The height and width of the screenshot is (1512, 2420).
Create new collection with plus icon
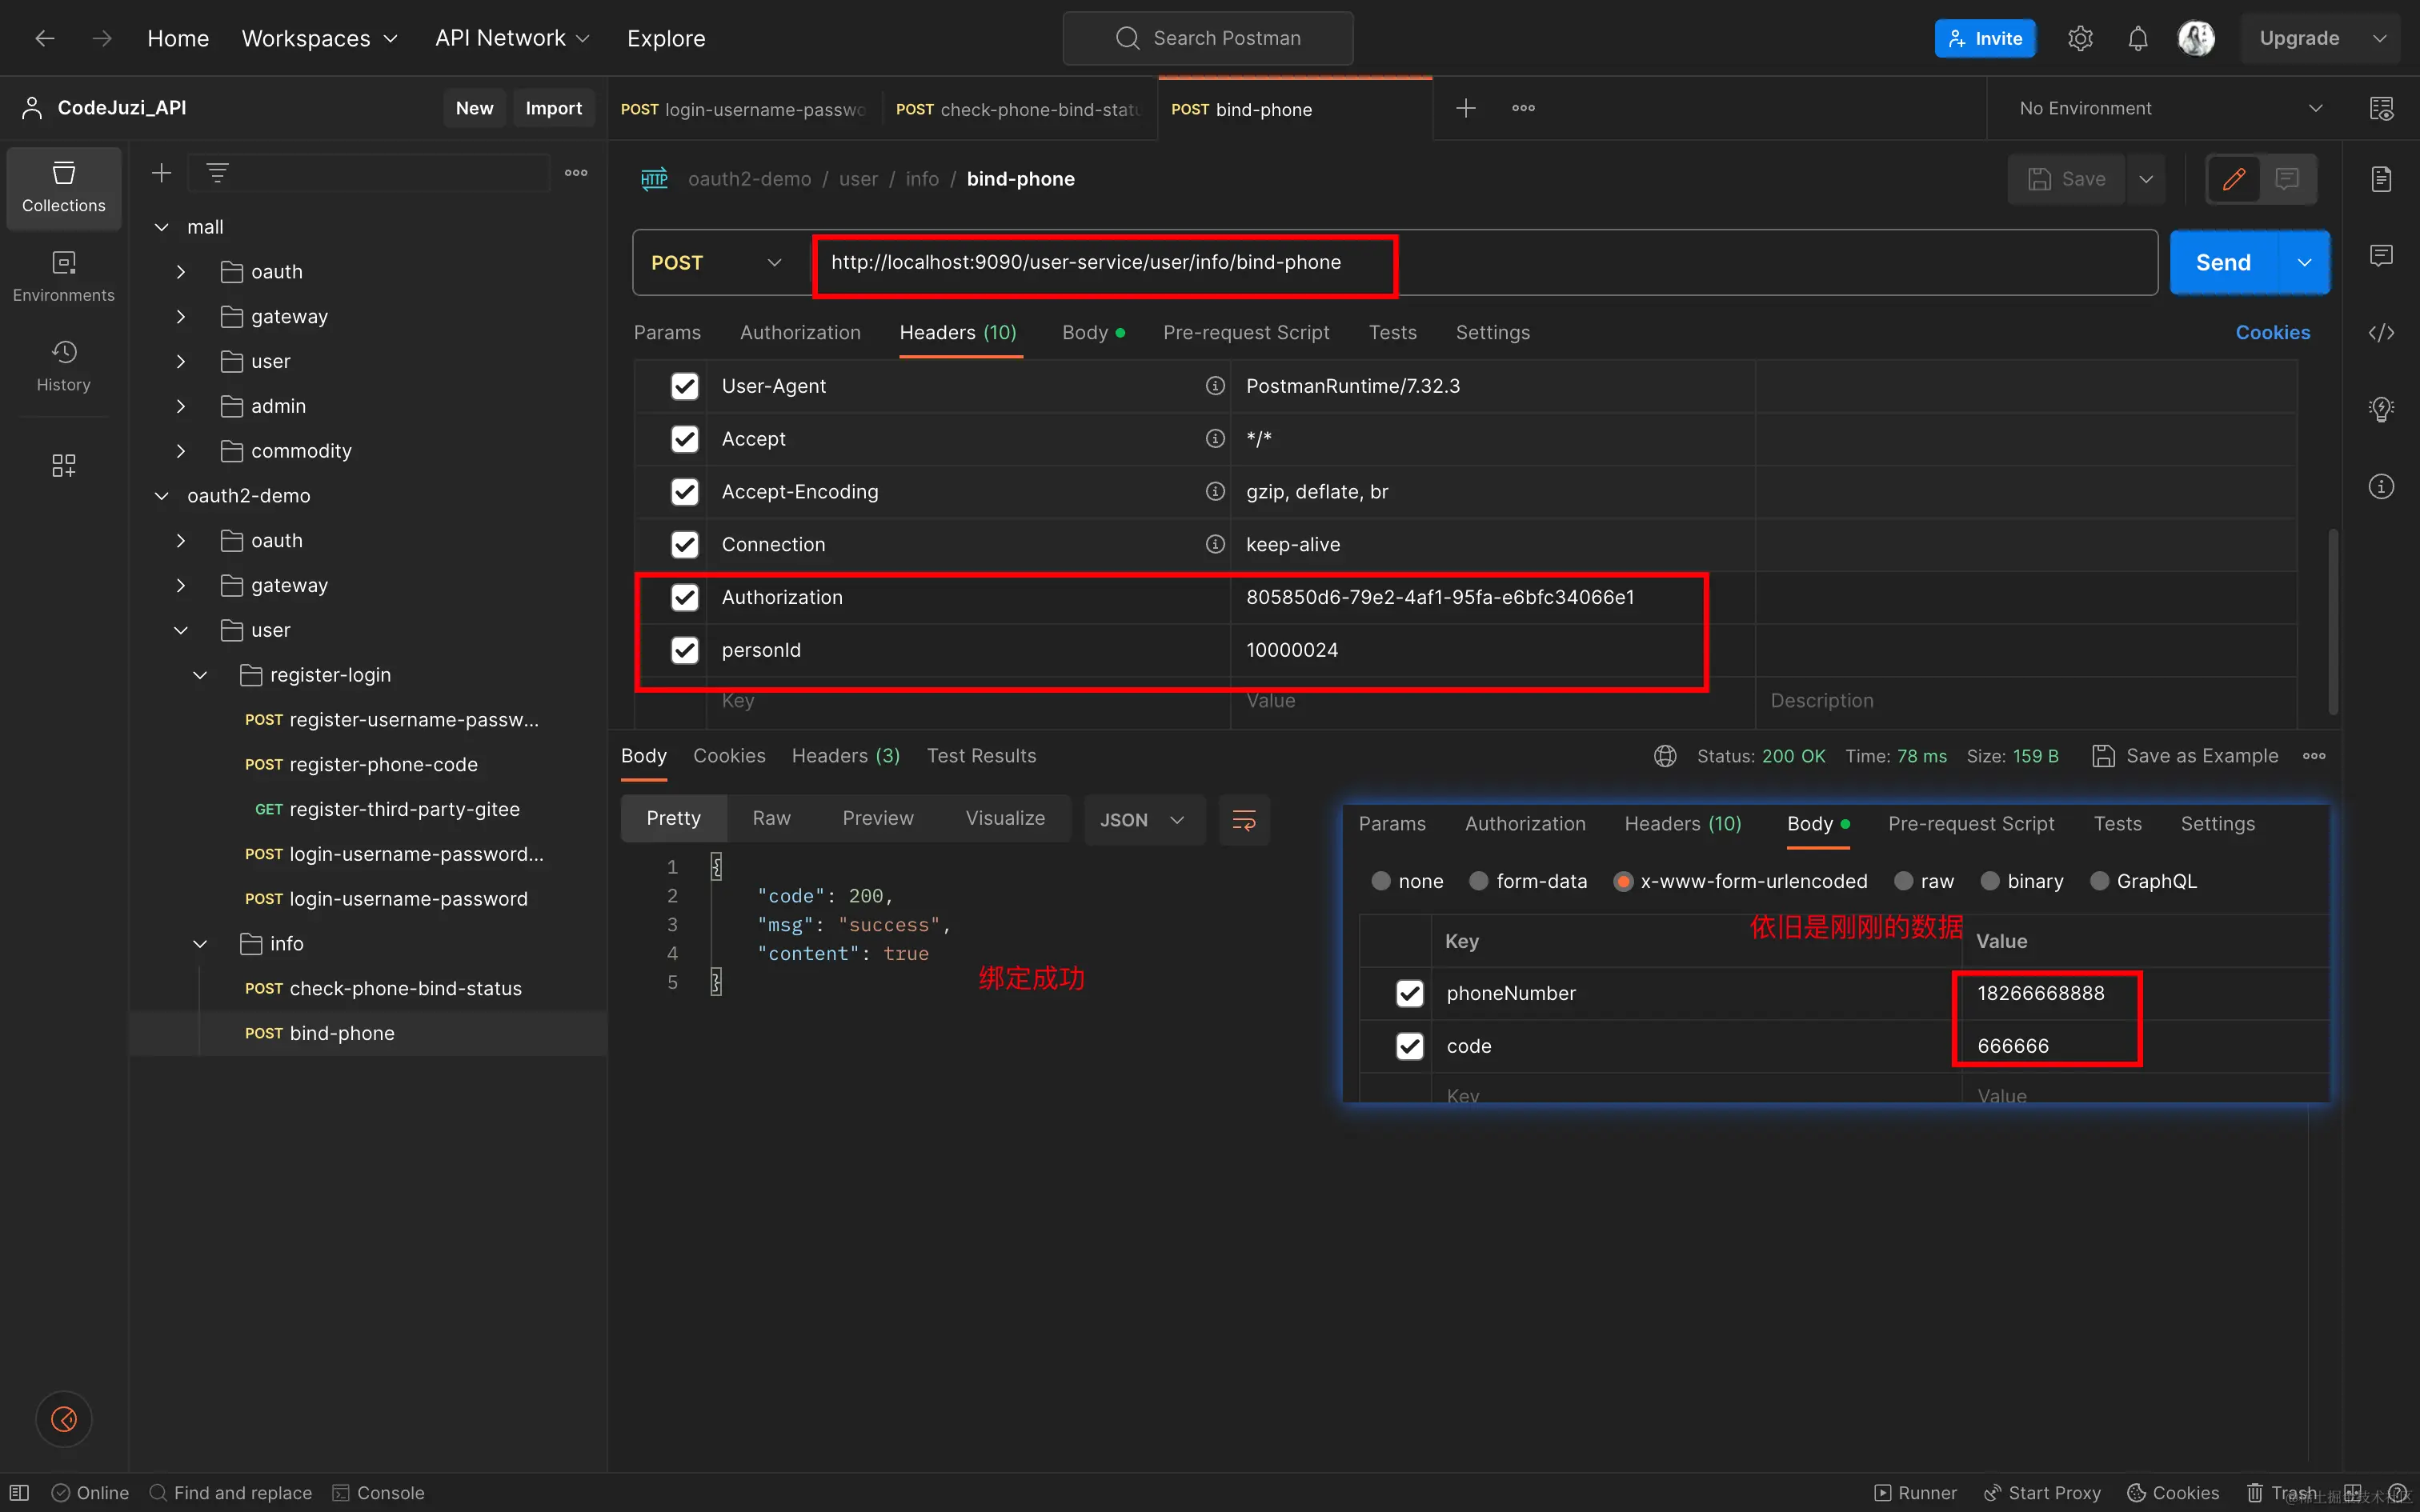[161, 173]
